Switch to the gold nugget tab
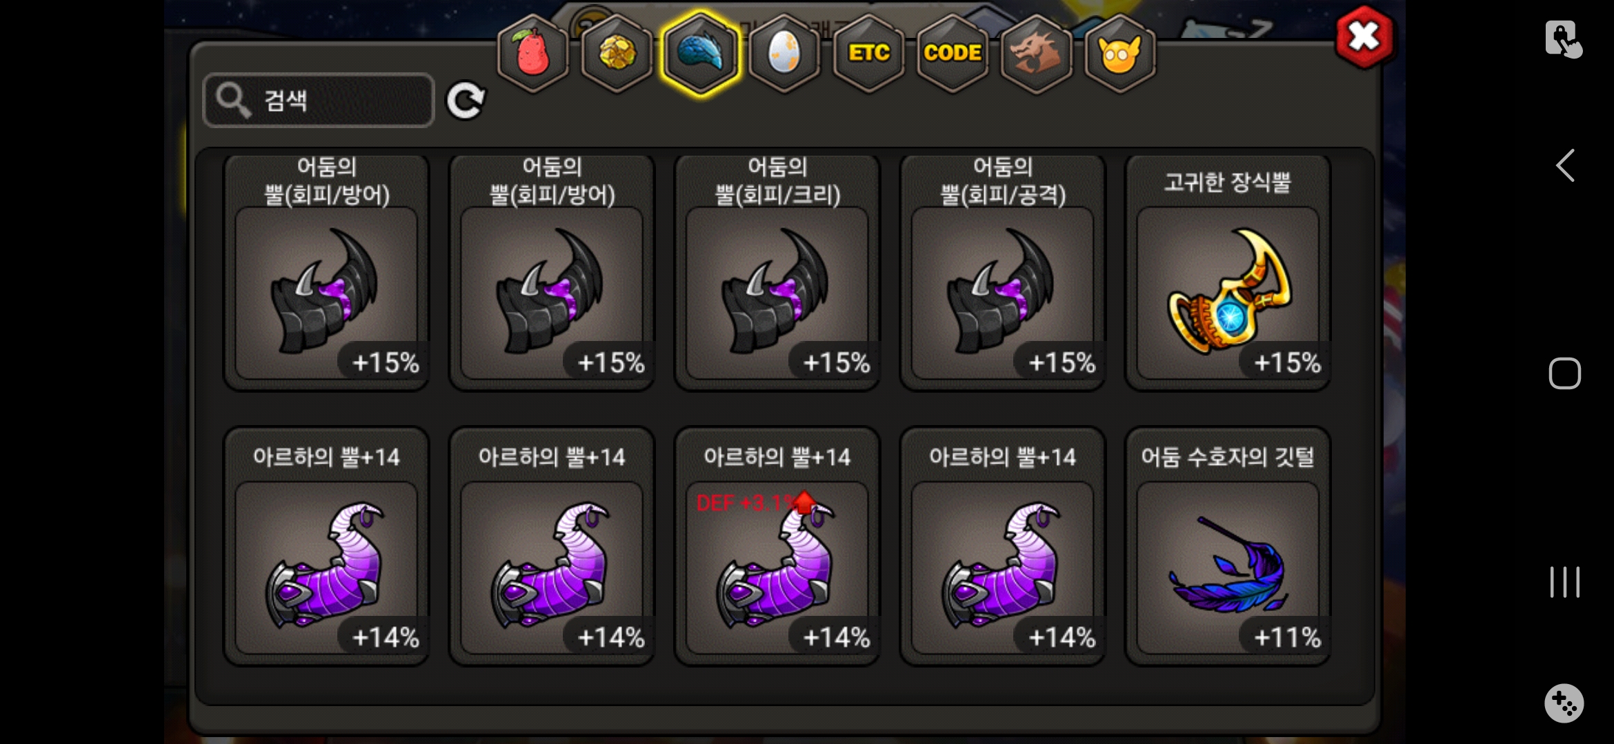The image size is (1614, 744). (x=617, y=53)
